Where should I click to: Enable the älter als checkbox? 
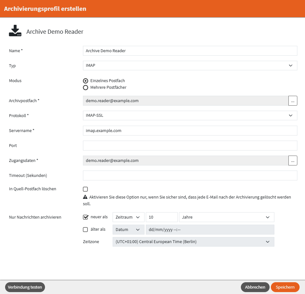coord(86,229)
